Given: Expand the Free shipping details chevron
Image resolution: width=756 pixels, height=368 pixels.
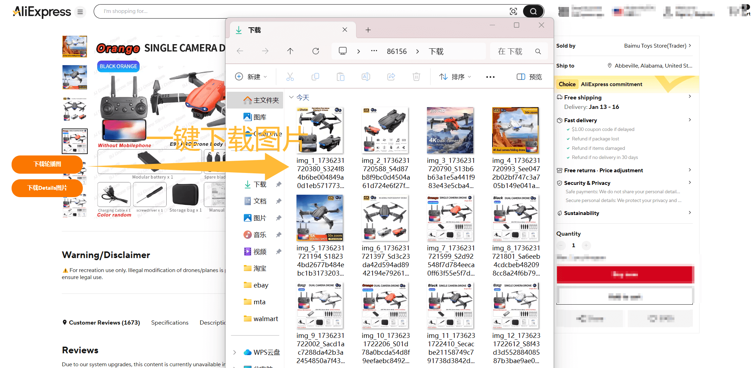Looking at the screenshot, I should 690,96.
